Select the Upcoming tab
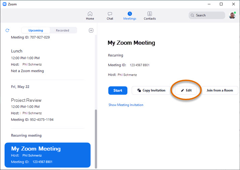Screen dimensions: 240x170 tap(36, 30)
